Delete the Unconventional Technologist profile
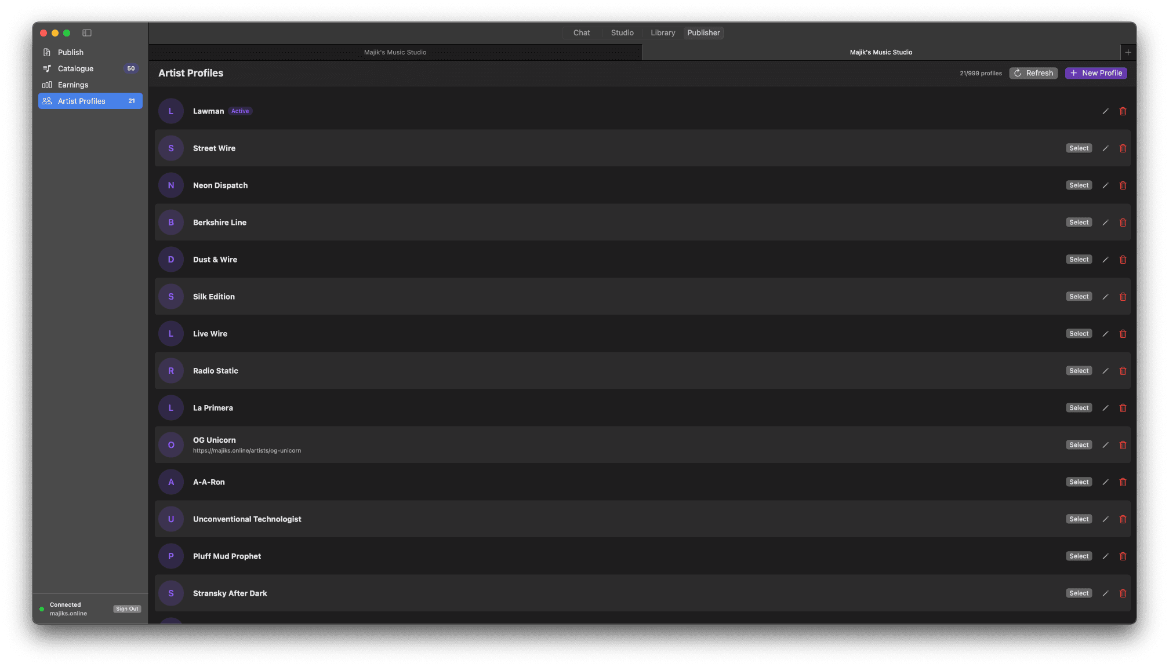The image size is (1169, 667). [x=1123, y=519]
